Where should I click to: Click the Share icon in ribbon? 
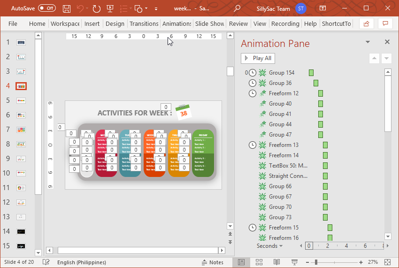pyautogui.click(x=366, y=23)
